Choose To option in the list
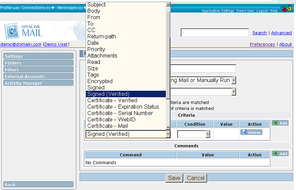 tap(126, 24)
